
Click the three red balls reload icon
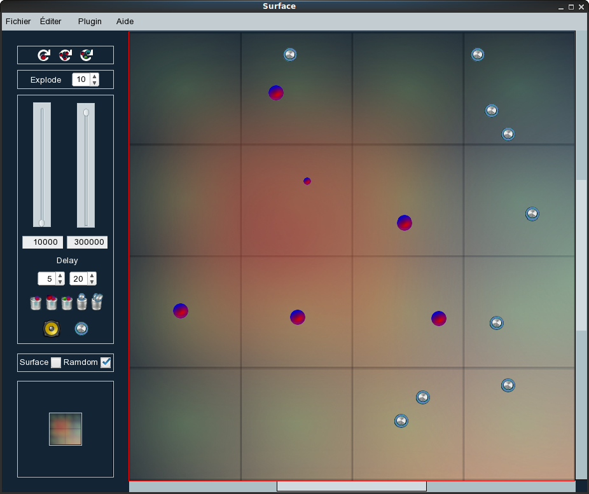click(66, 55)
